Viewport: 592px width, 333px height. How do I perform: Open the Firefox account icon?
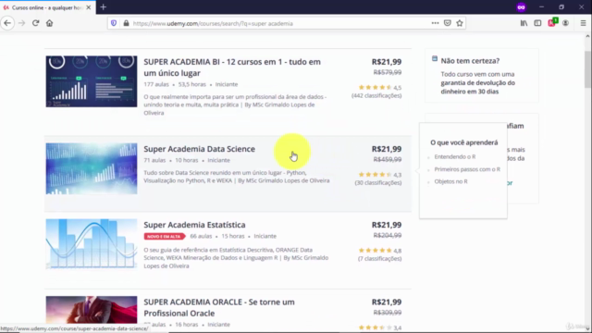(x=565, y=23)
